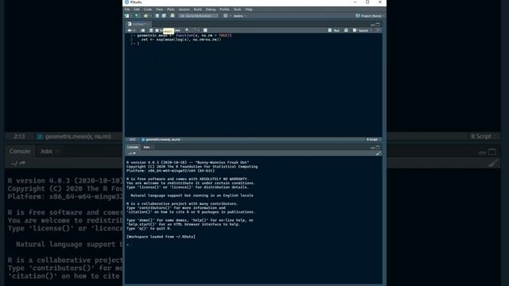The image size is (509, 286).
Task: Close the Jobs tab
Action: click(152, 148)
